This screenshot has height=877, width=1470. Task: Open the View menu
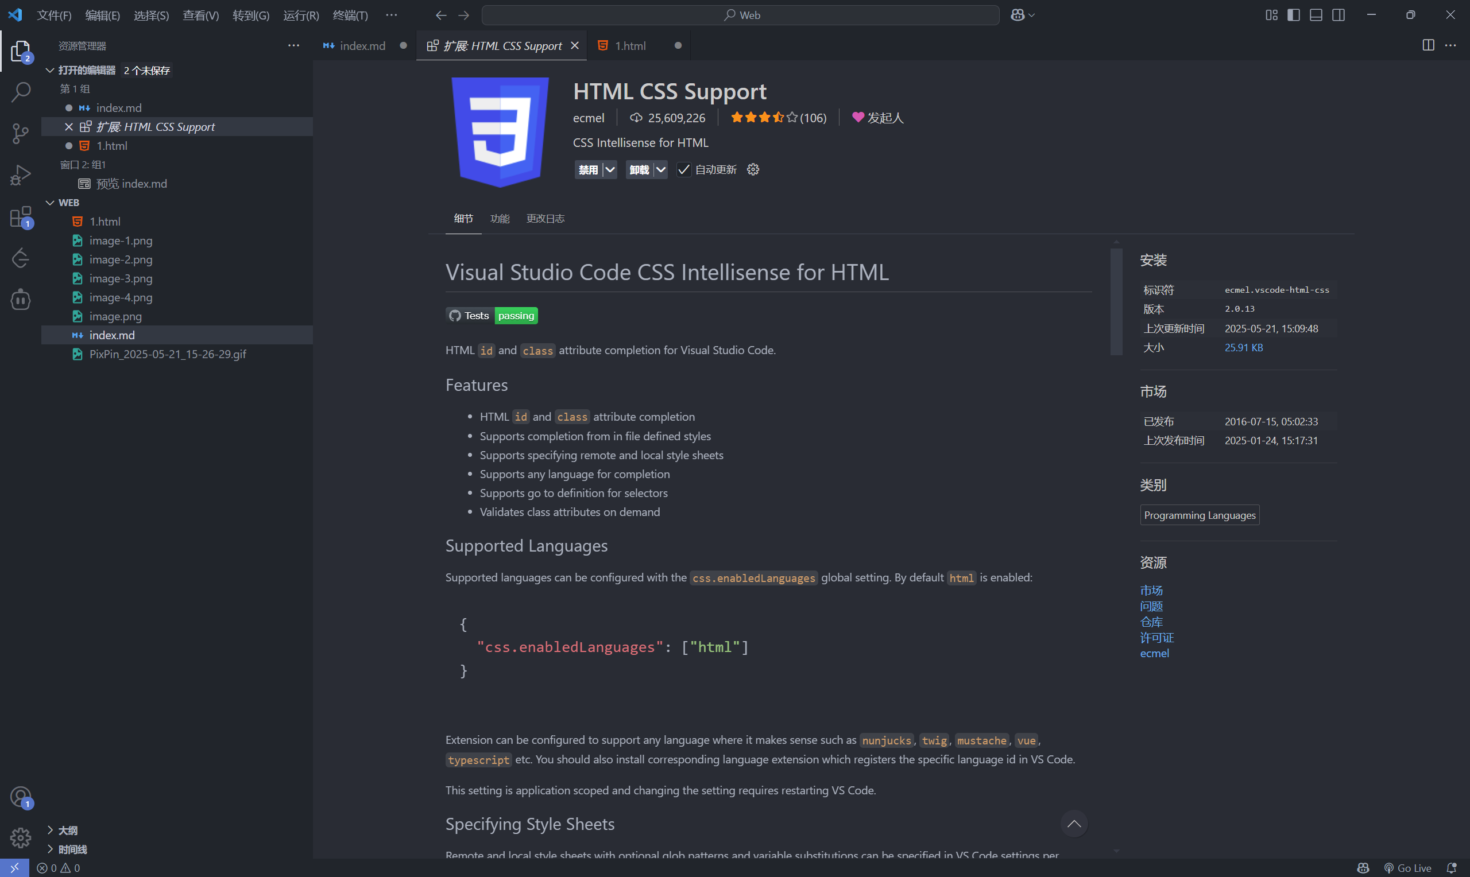point(200,15)
